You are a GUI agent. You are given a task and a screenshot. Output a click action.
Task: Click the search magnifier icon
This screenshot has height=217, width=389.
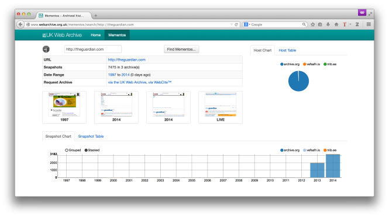point(304,24)
